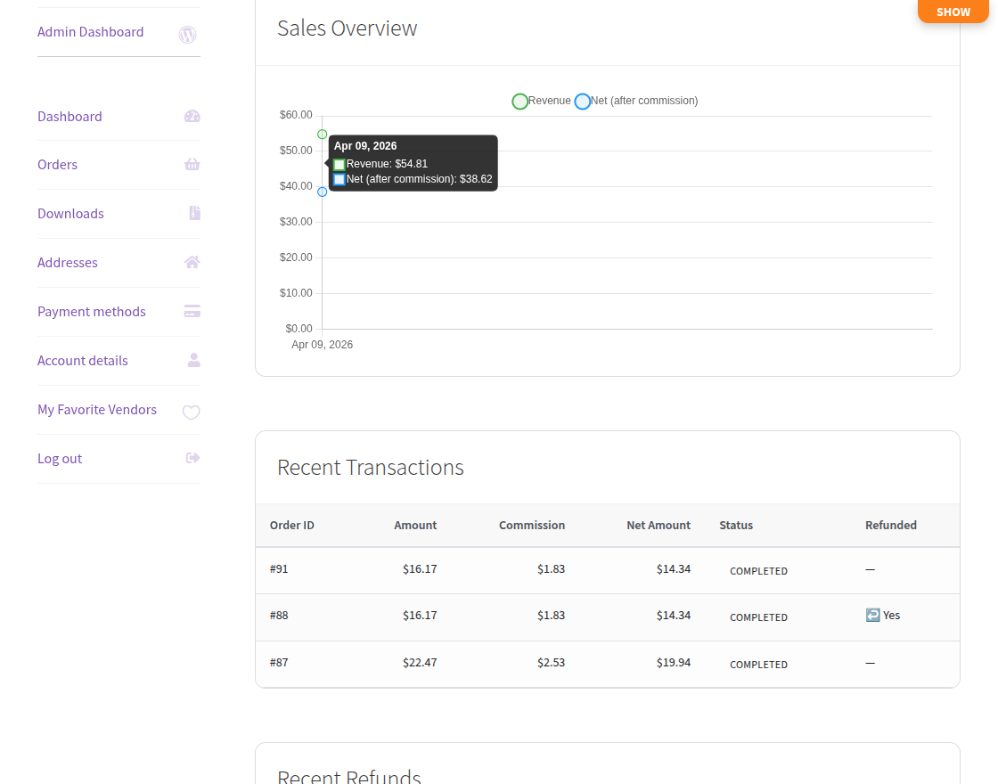Viewport: 998px width, 784px height.
Task: Click the WordPress icon beside Admin Dashboard
Action: click(187, 35)
